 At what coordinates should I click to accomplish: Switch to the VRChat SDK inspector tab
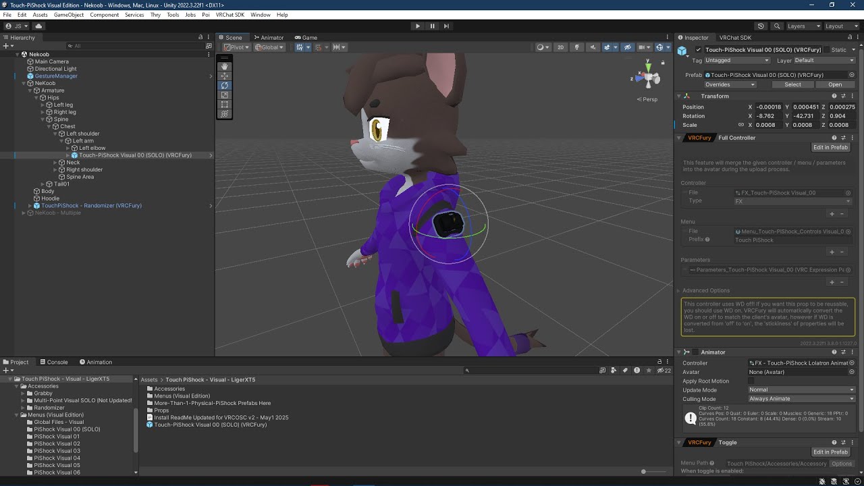point(735,38)
